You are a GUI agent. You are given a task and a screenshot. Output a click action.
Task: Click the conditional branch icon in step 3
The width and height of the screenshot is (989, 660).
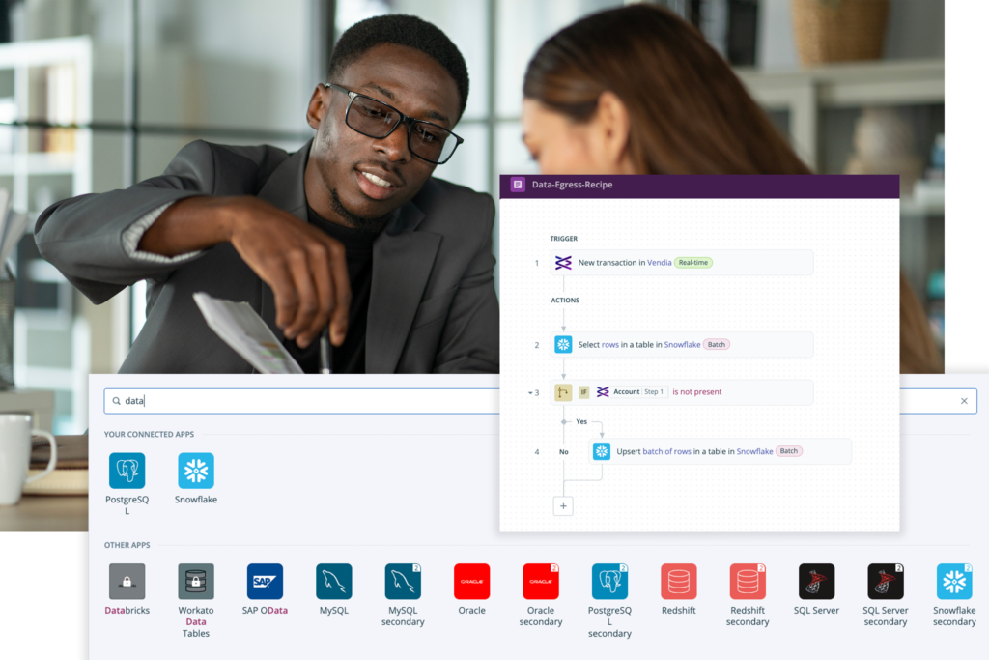pos(563,391)
